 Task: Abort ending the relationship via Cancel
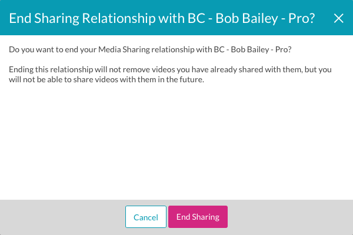[x=146, y=217]
